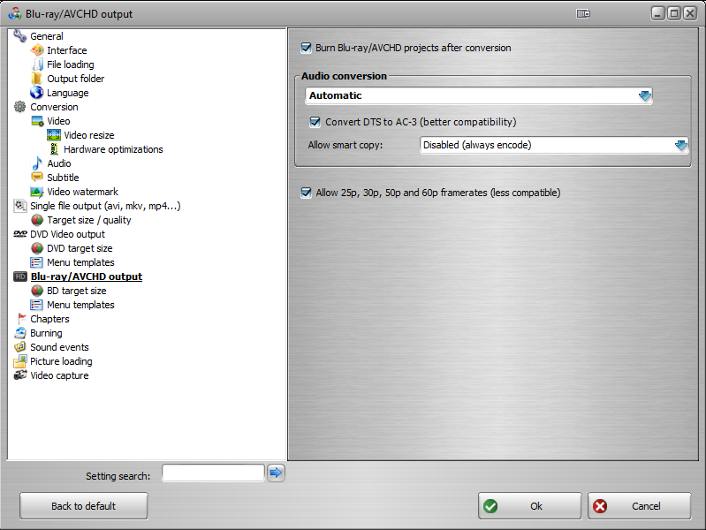Click the BD target size icon
Screen dimensions: 706x530
(x=37, y=291)
